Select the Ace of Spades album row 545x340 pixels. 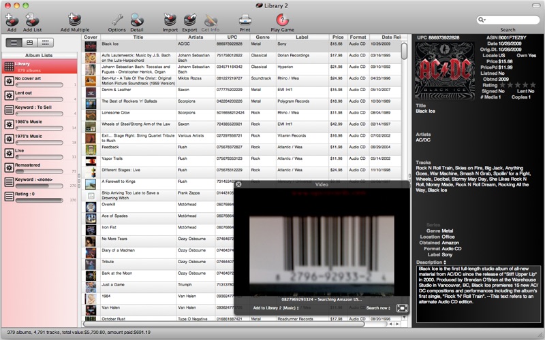(x=158, y=218)
